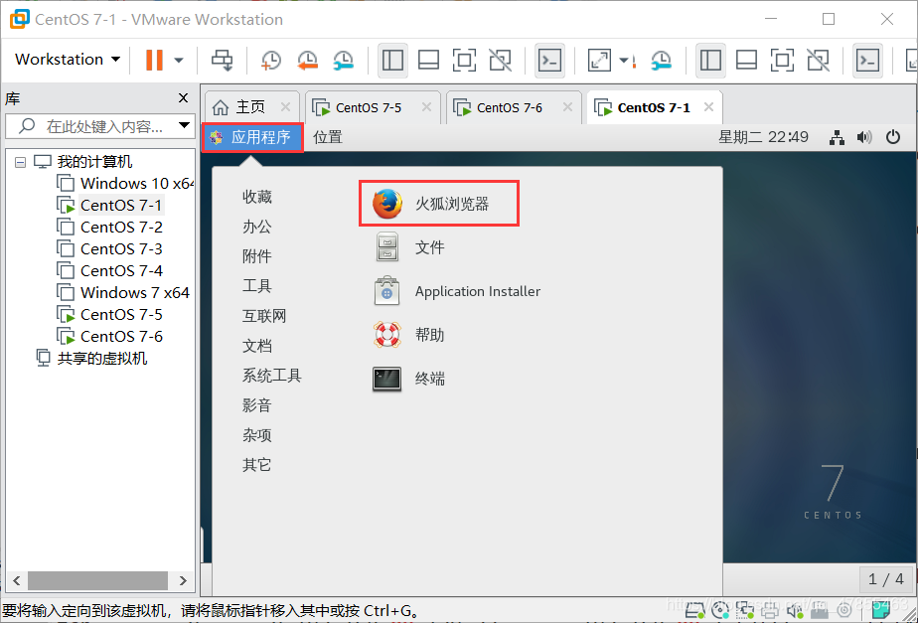
Task: Select the 互联网 internet category
Action: [x=264, y=316]
